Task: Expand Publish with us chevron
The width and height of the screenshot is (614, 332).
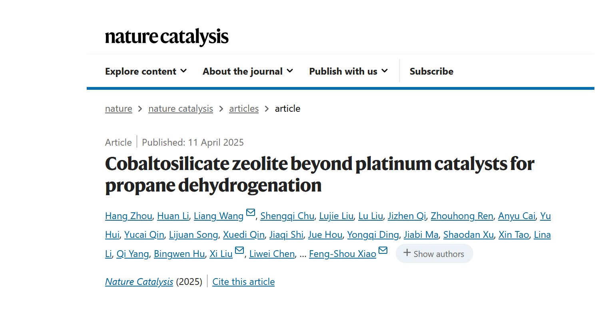Action: 385,71
